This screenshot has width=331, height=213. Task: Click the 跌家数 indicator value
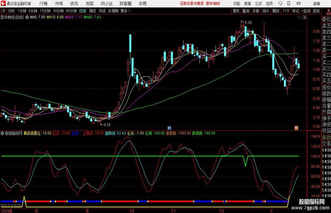pyautogui.click(x=204, y=133)
